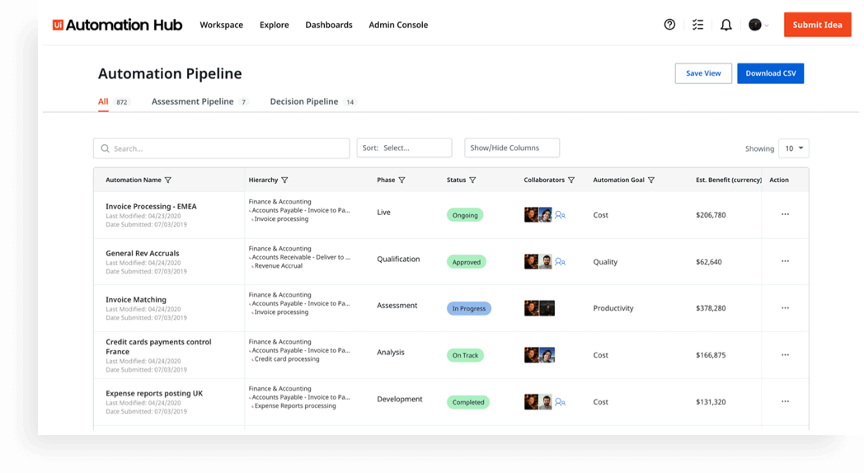The height and width of the screenshot is (473, 864).
Task: Click more collaborators icon for Expense reports posting UK
Action: [x=561, y=402]
